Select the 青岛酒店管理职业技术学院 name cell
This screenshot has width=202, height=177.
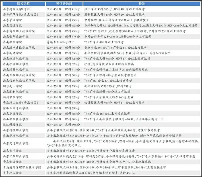coord(22,167)
